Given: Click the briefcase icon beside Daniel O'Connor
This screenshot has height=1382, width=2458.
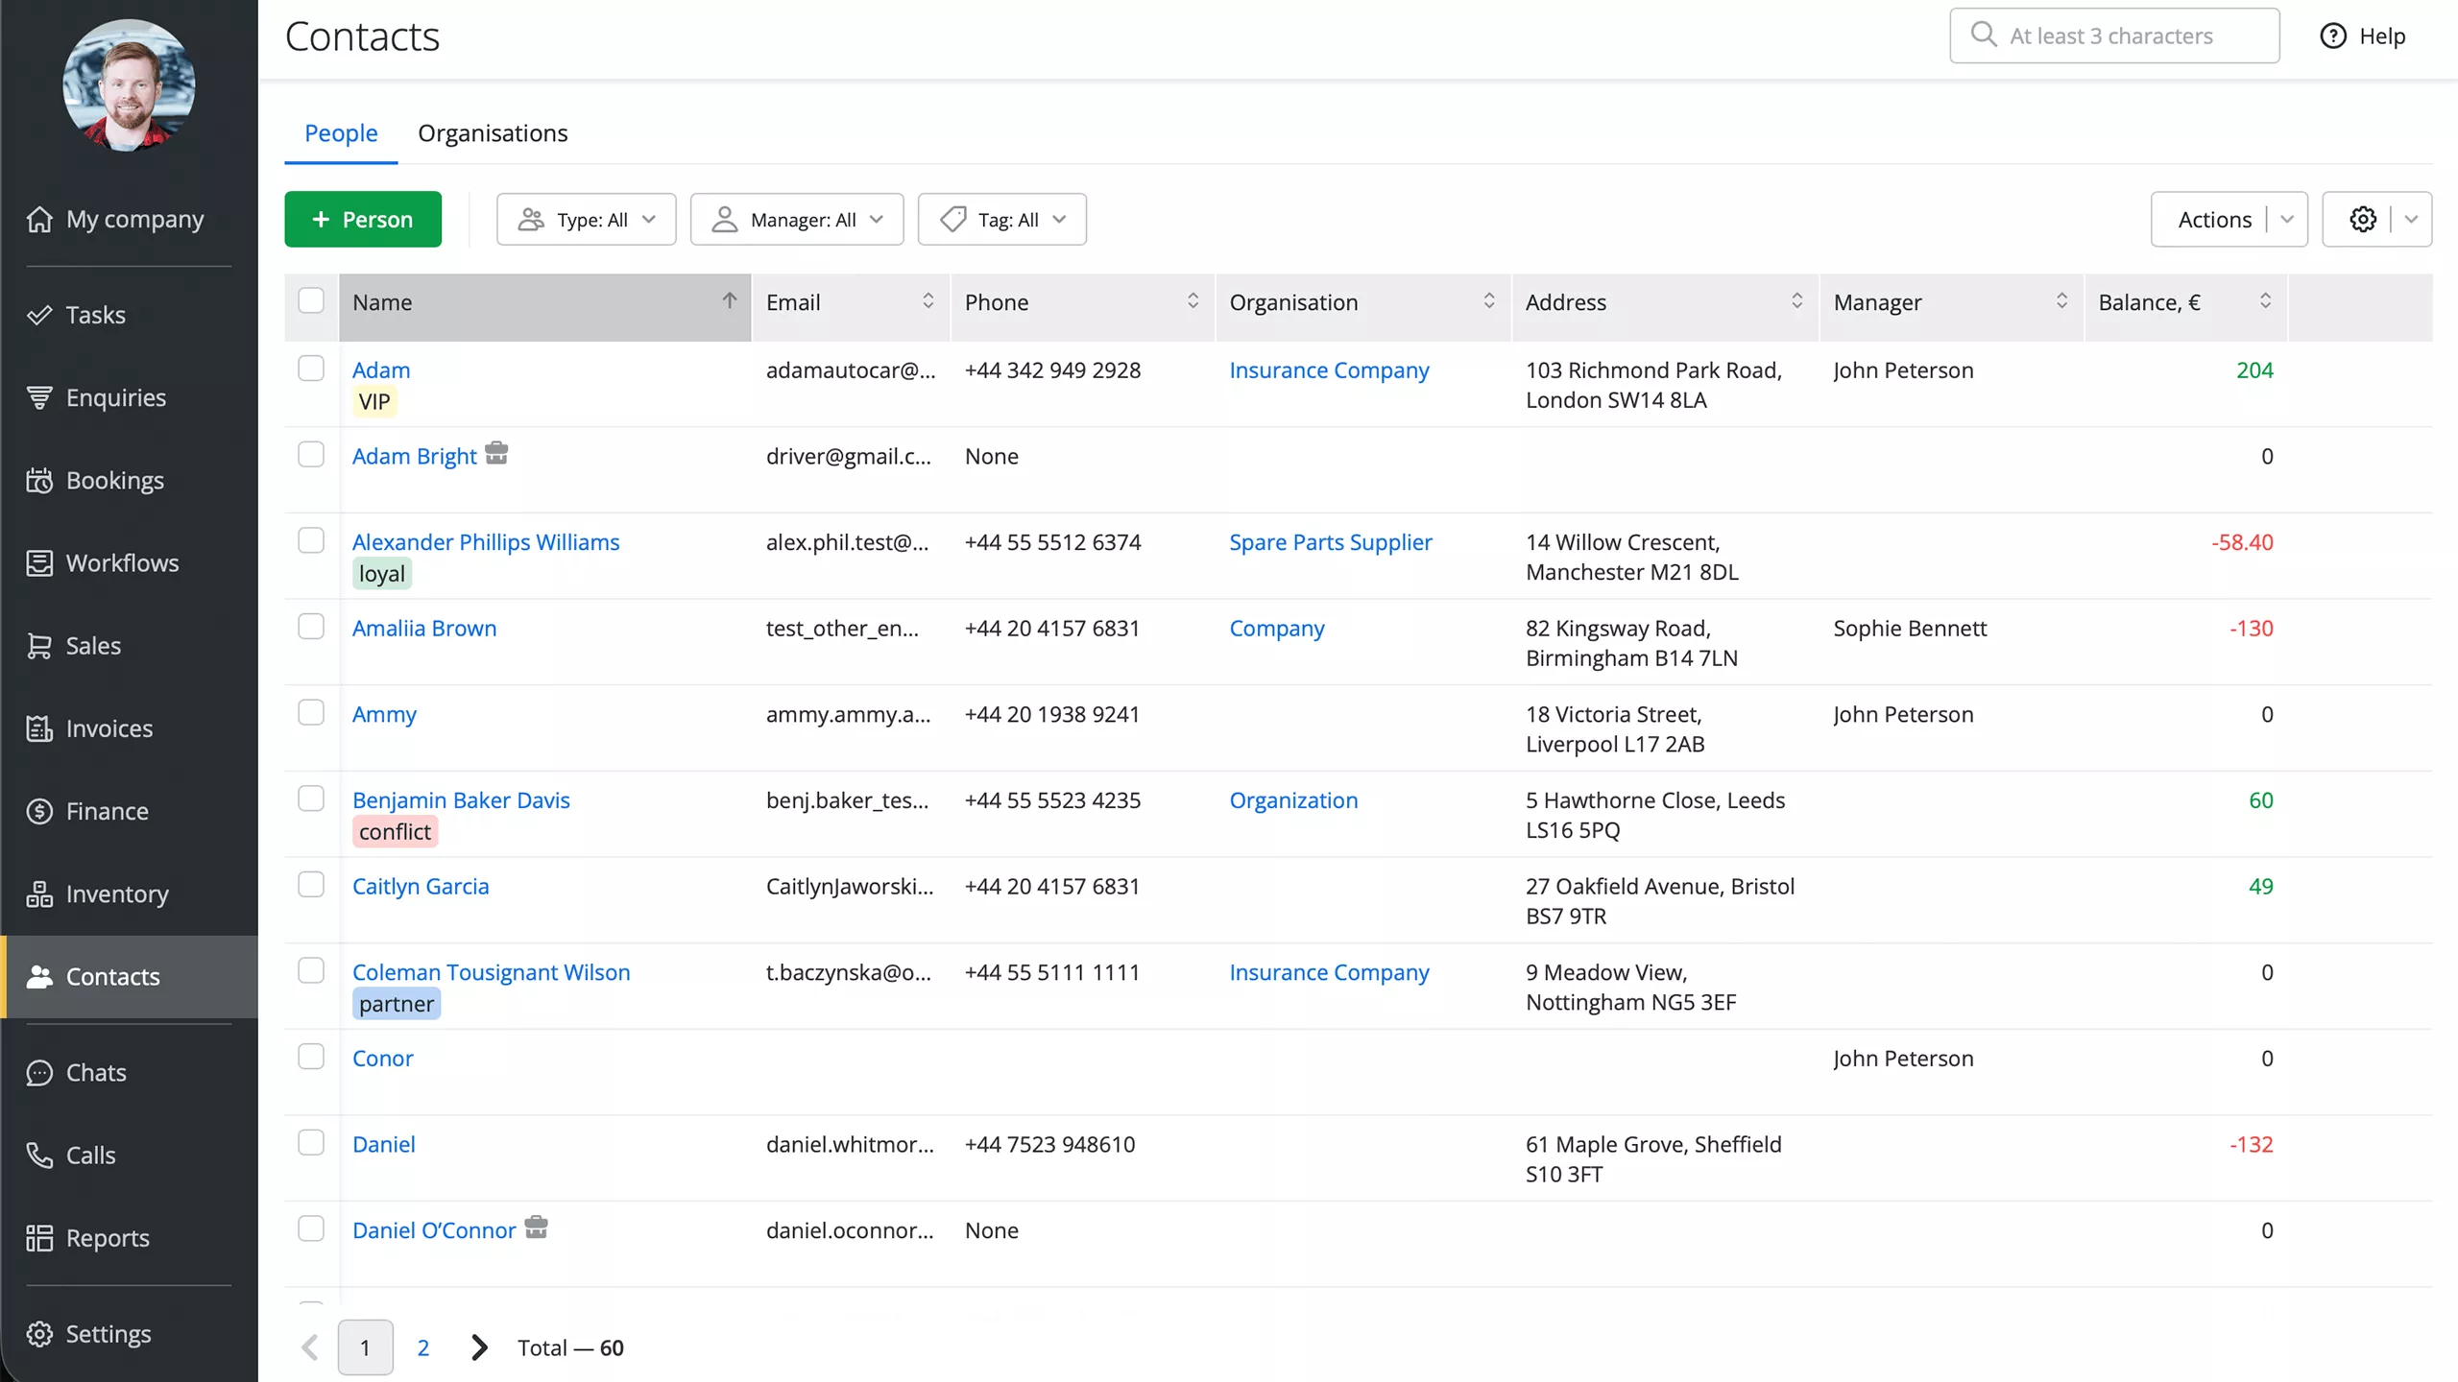Looking at the screenshot, I should [536, 1227].
